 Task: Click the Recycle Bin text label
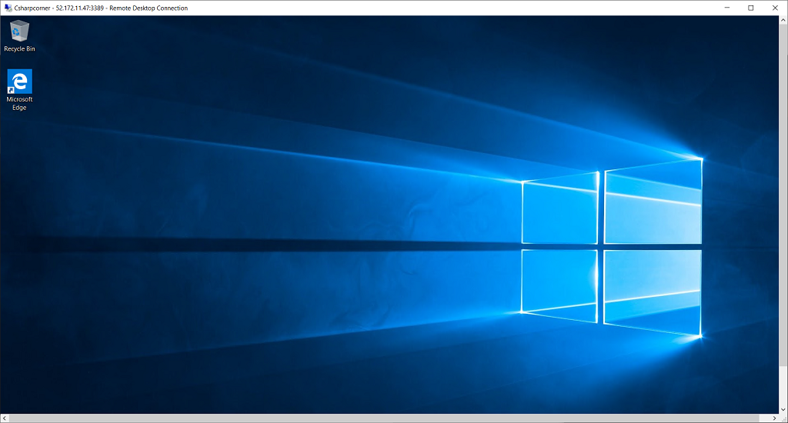click(x=19, y=48)
